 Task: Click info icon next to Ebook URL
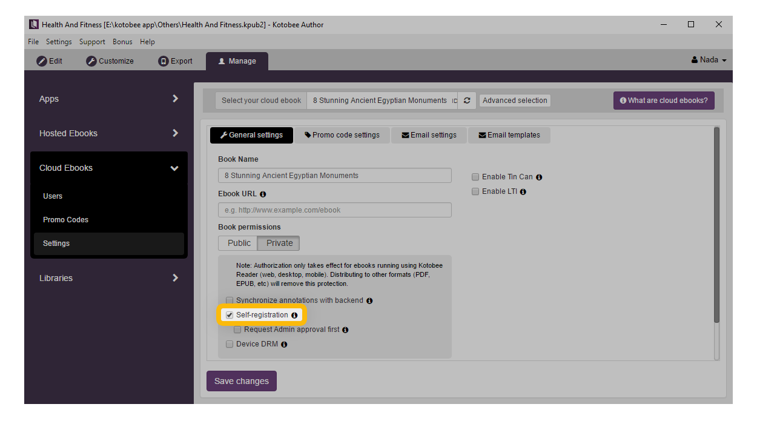(263, 194)
